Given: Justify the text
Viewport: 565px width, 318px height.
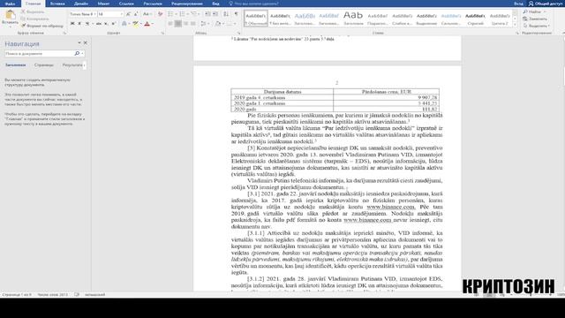Looking at the screenshot, I should pyautogui.click(x=193, y=24).
